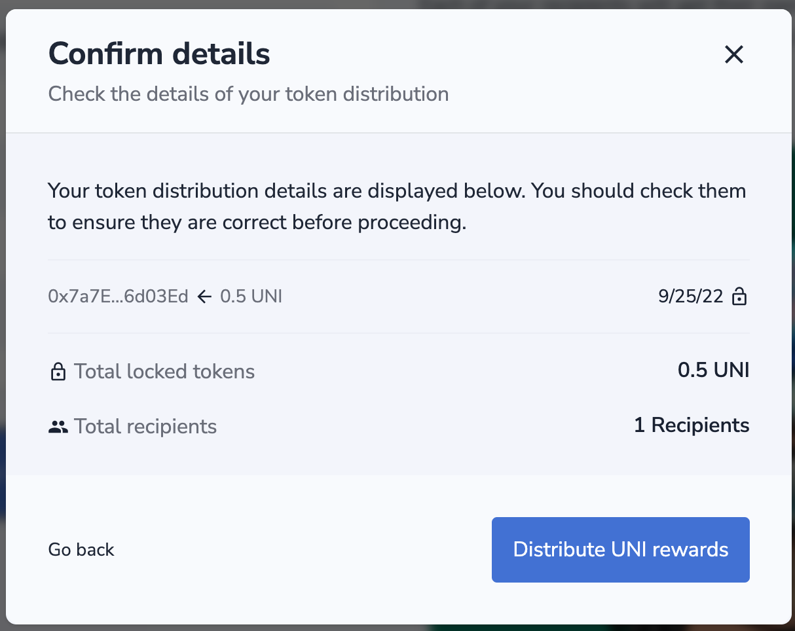This screenshot has width=795, height=631.
Task: Click the lock icon beside Total locked tokens
Action: (58, 372)
